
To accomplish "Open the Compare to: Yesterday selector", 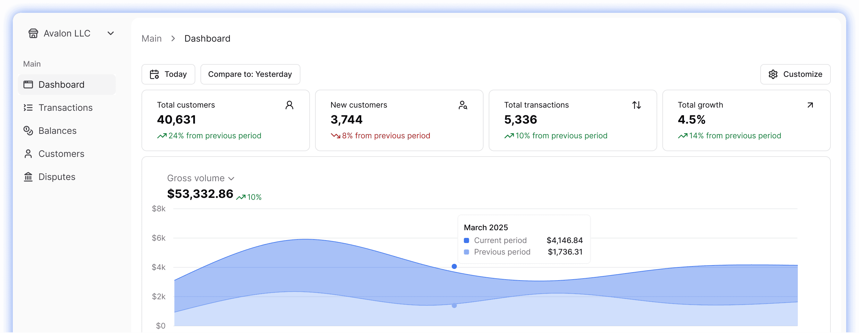I will click(x=250, y=74).
